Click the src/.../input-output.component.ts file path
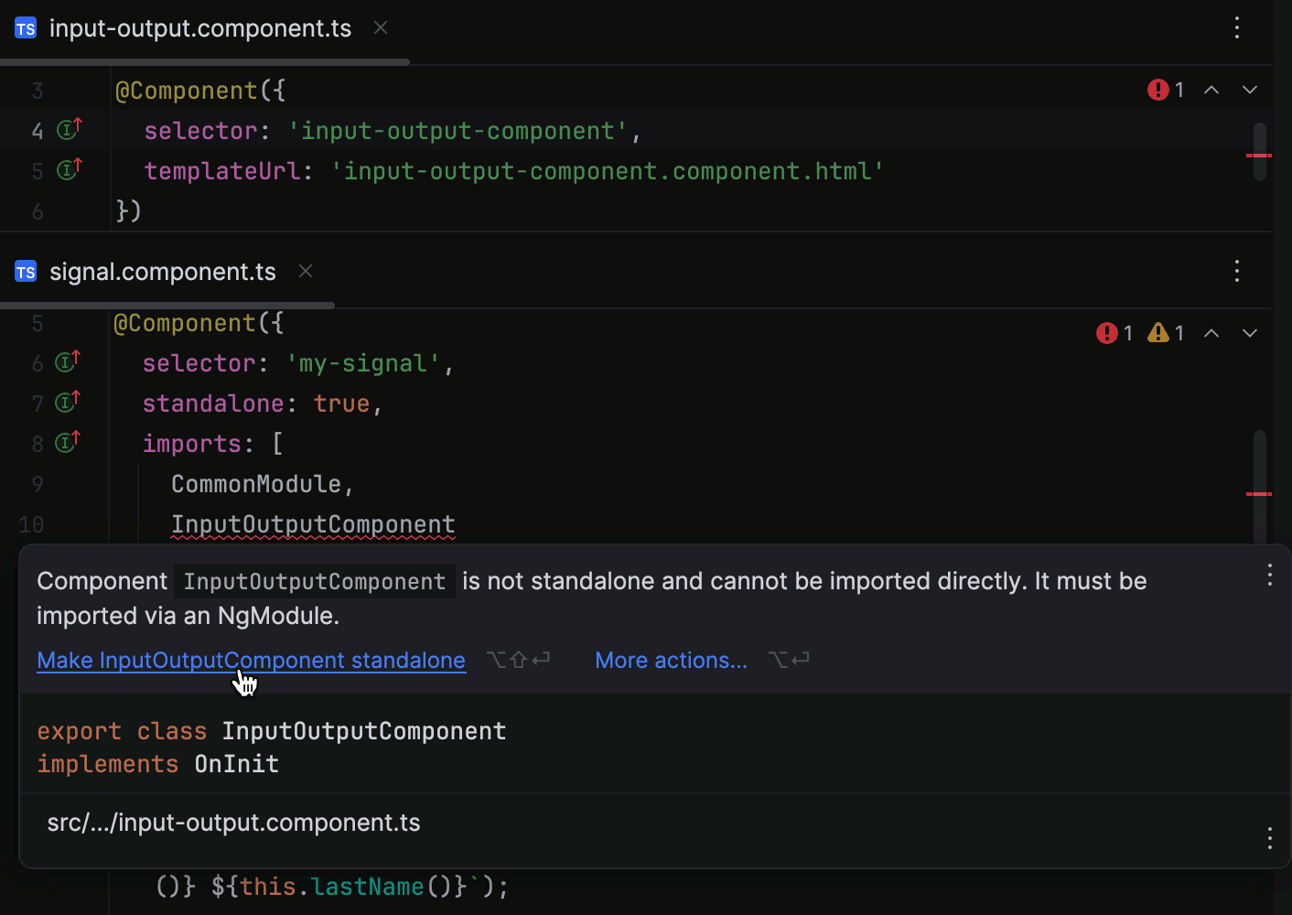 coord(233,822)
